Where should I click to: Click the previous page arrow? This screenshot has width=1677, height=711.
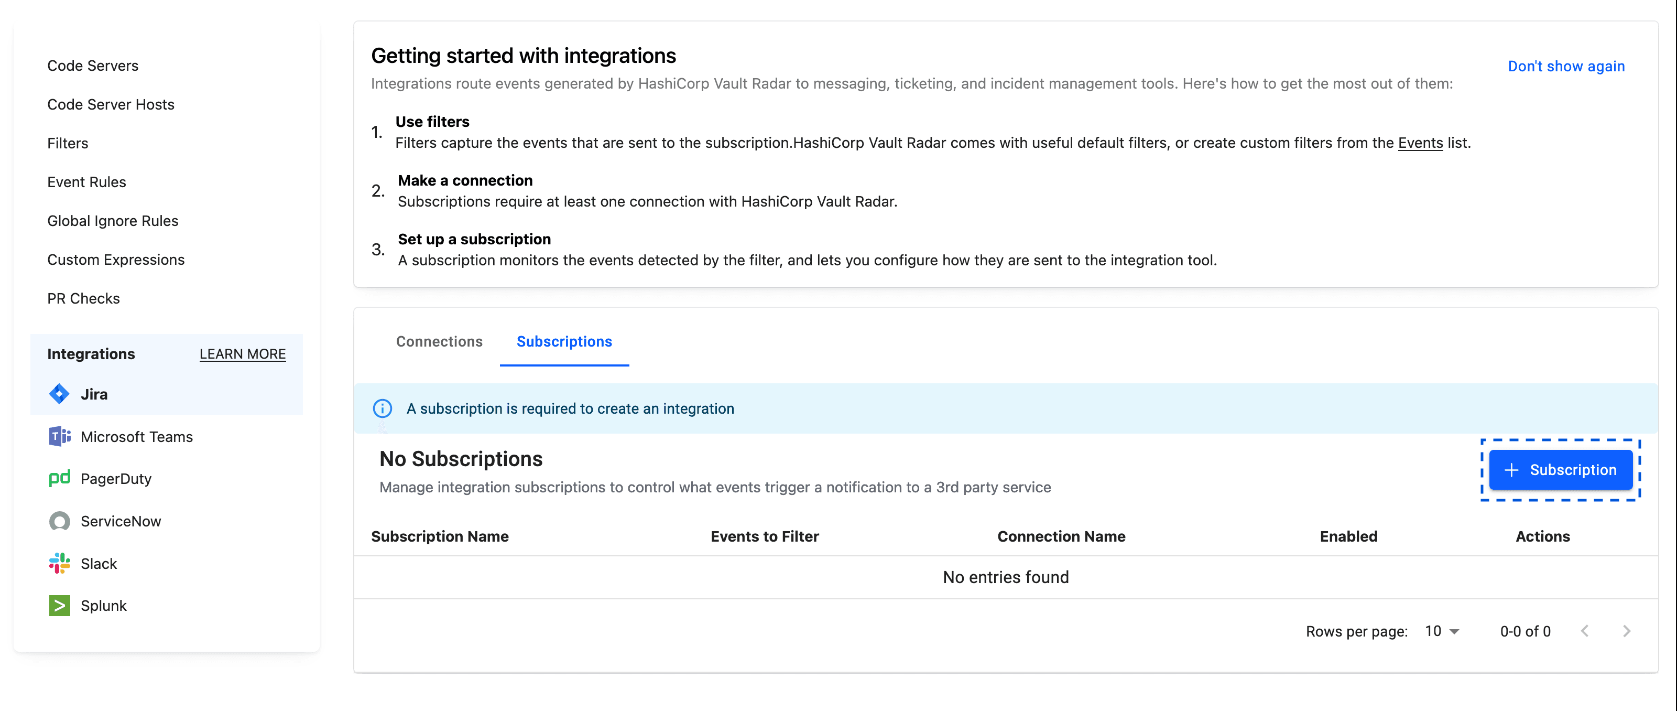1586,630
